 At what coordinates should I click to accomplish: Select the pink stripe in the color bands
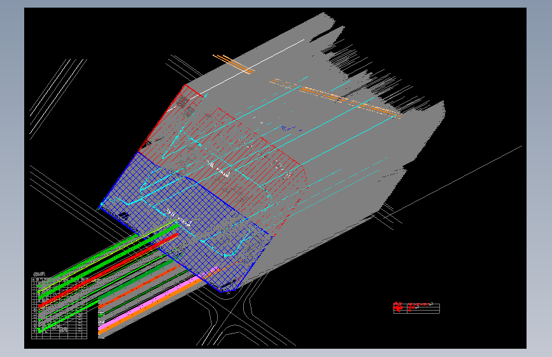(x=159, y=299)
